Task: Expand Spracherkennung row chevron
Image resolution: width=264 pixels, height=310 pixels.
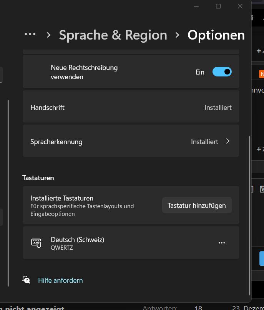Action: click(228, 141)
